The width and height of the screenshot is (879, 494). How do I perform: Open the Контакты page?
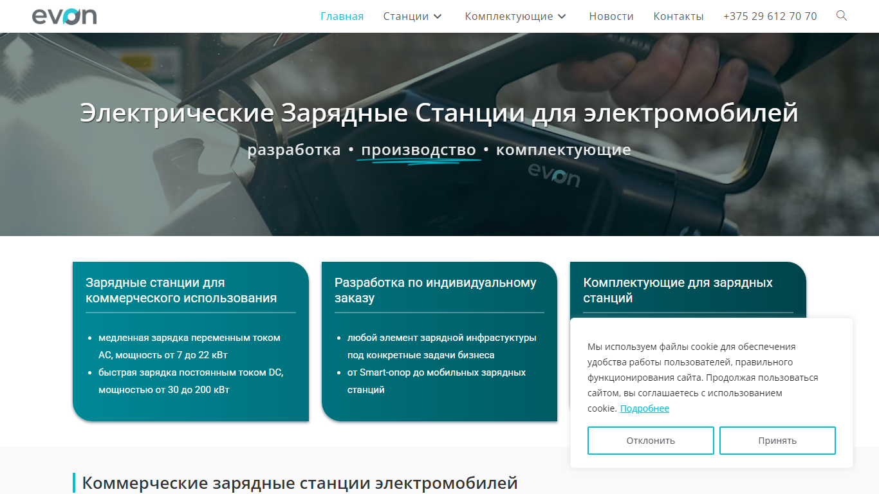(678, 16)
